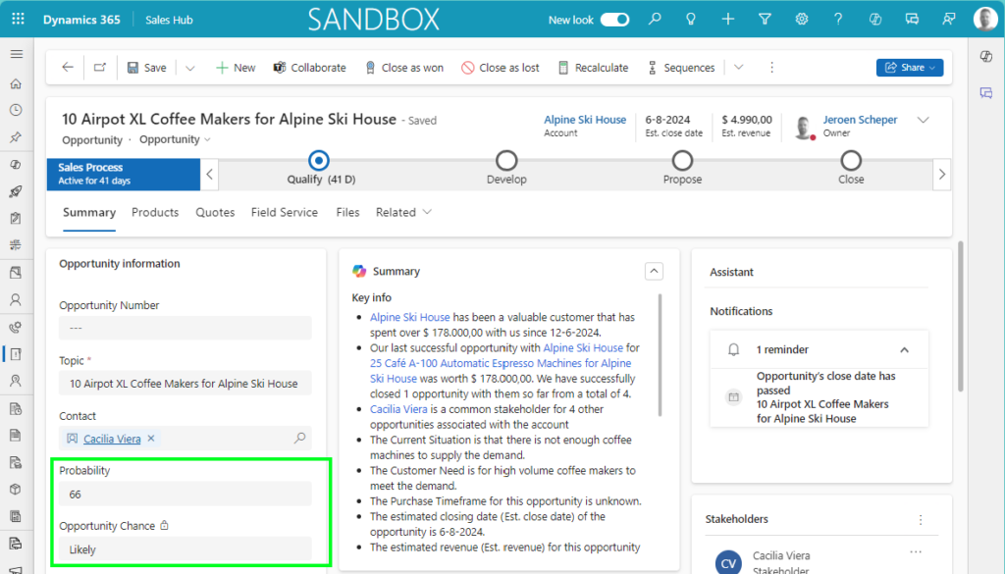1005x574 pixels.
Task: Open Cacilia Viera stakeholder row options
Action: 916,551
